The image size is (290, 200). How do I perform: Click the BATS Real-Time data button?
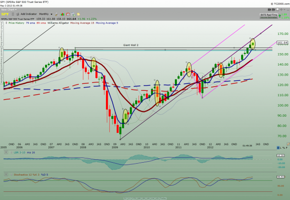[x=269, y=16]
